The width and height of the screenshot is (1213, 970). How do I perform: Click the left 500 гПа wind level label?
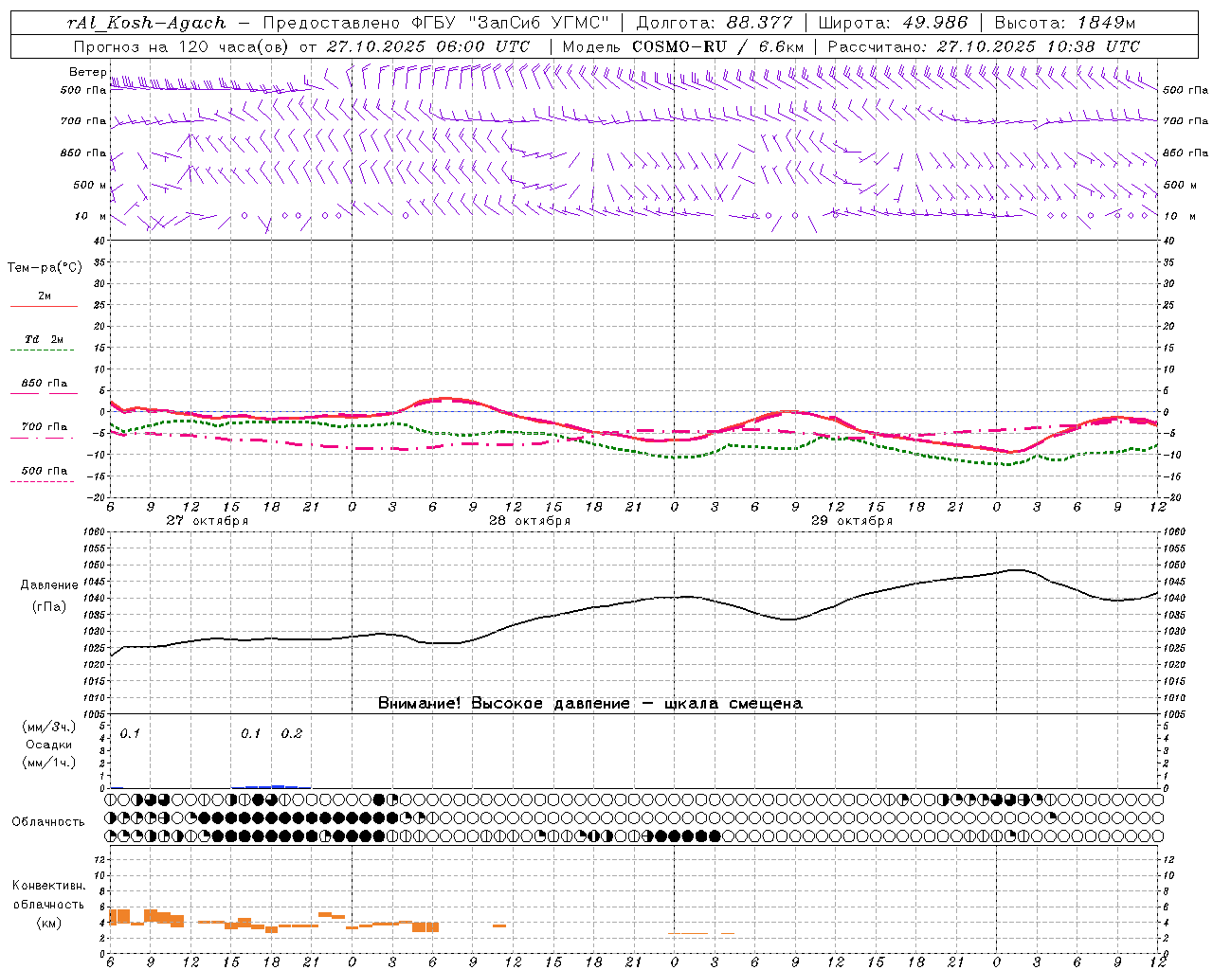83,90
